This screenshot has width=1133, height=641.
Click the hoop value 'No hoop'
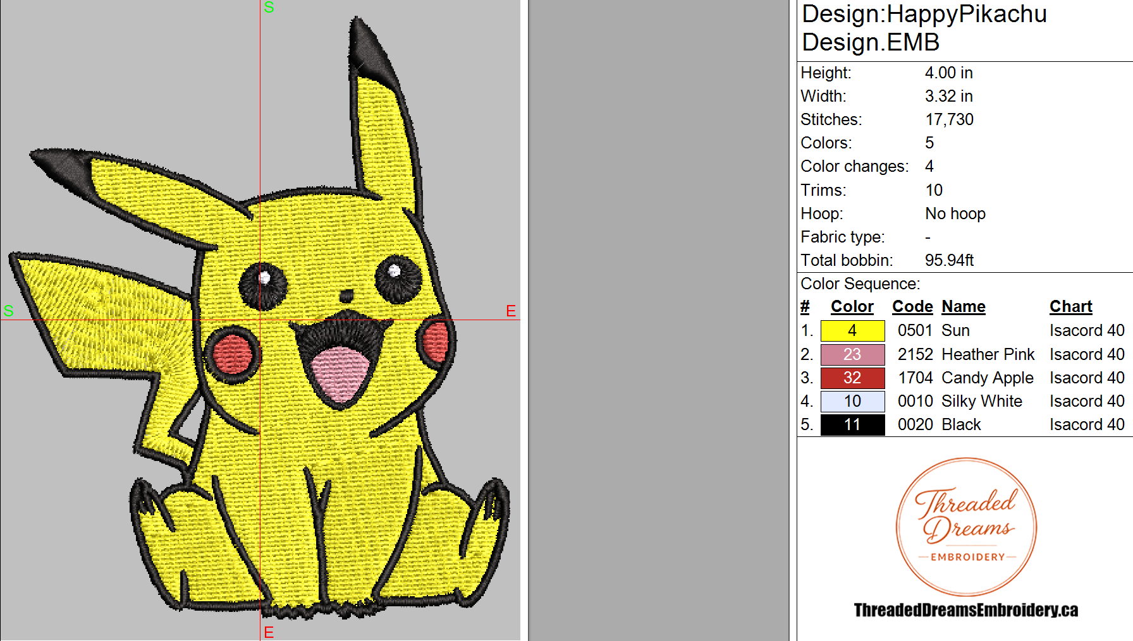955,213
